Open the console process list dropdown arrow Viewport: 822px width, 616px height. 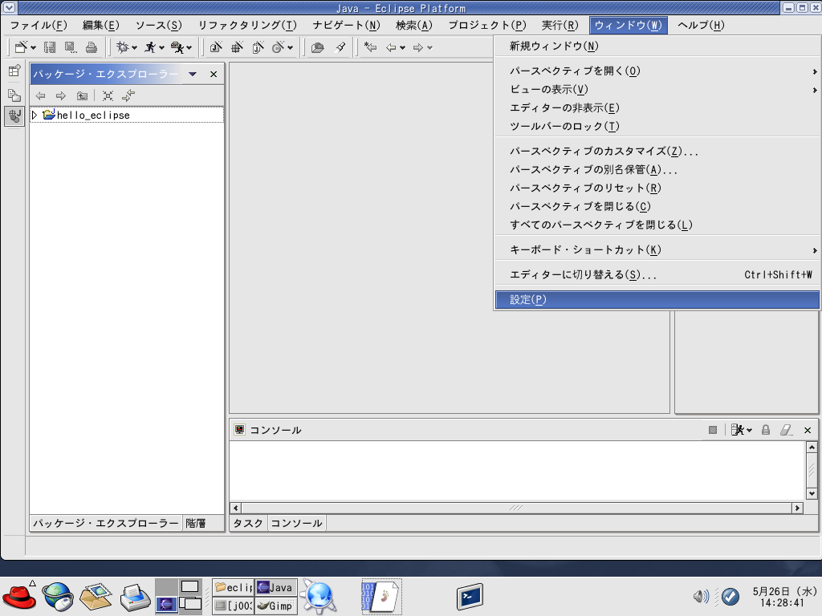pyautogui.click(x=749, y=431)
